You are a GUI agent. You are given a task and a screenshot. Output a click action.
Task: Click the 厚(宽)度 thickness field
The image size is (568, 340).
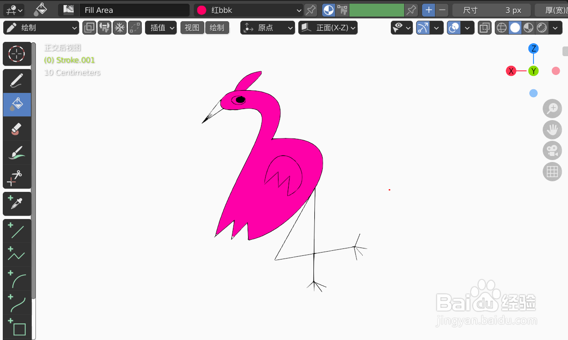(551, 10)
